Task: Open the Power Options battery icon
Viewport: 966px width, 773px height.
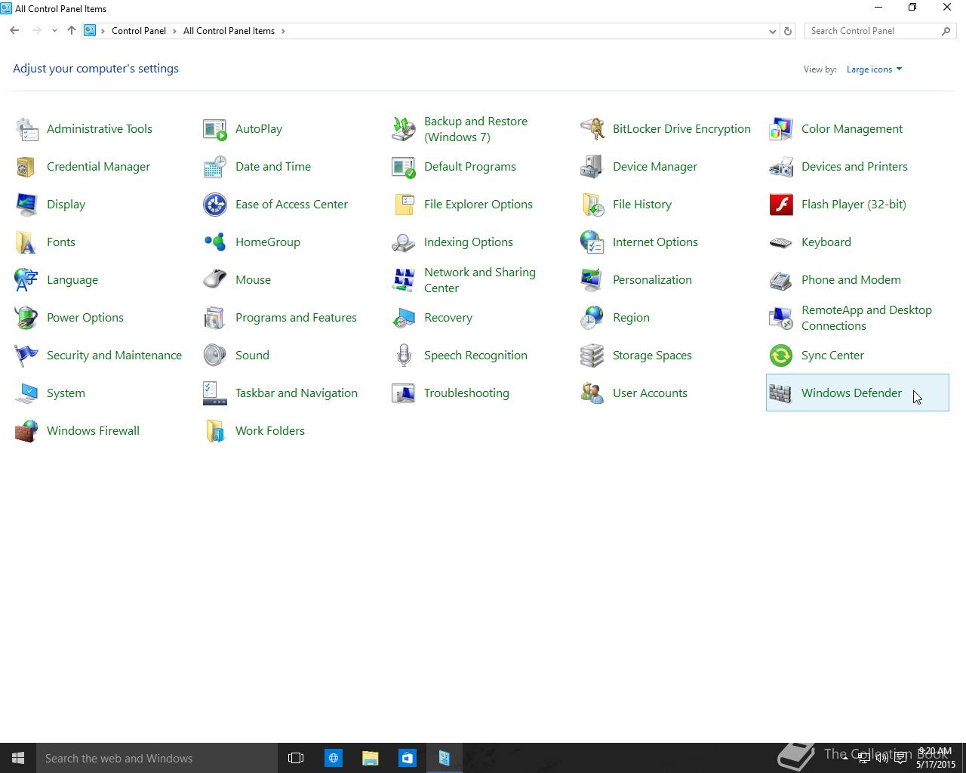Action: 26,318
